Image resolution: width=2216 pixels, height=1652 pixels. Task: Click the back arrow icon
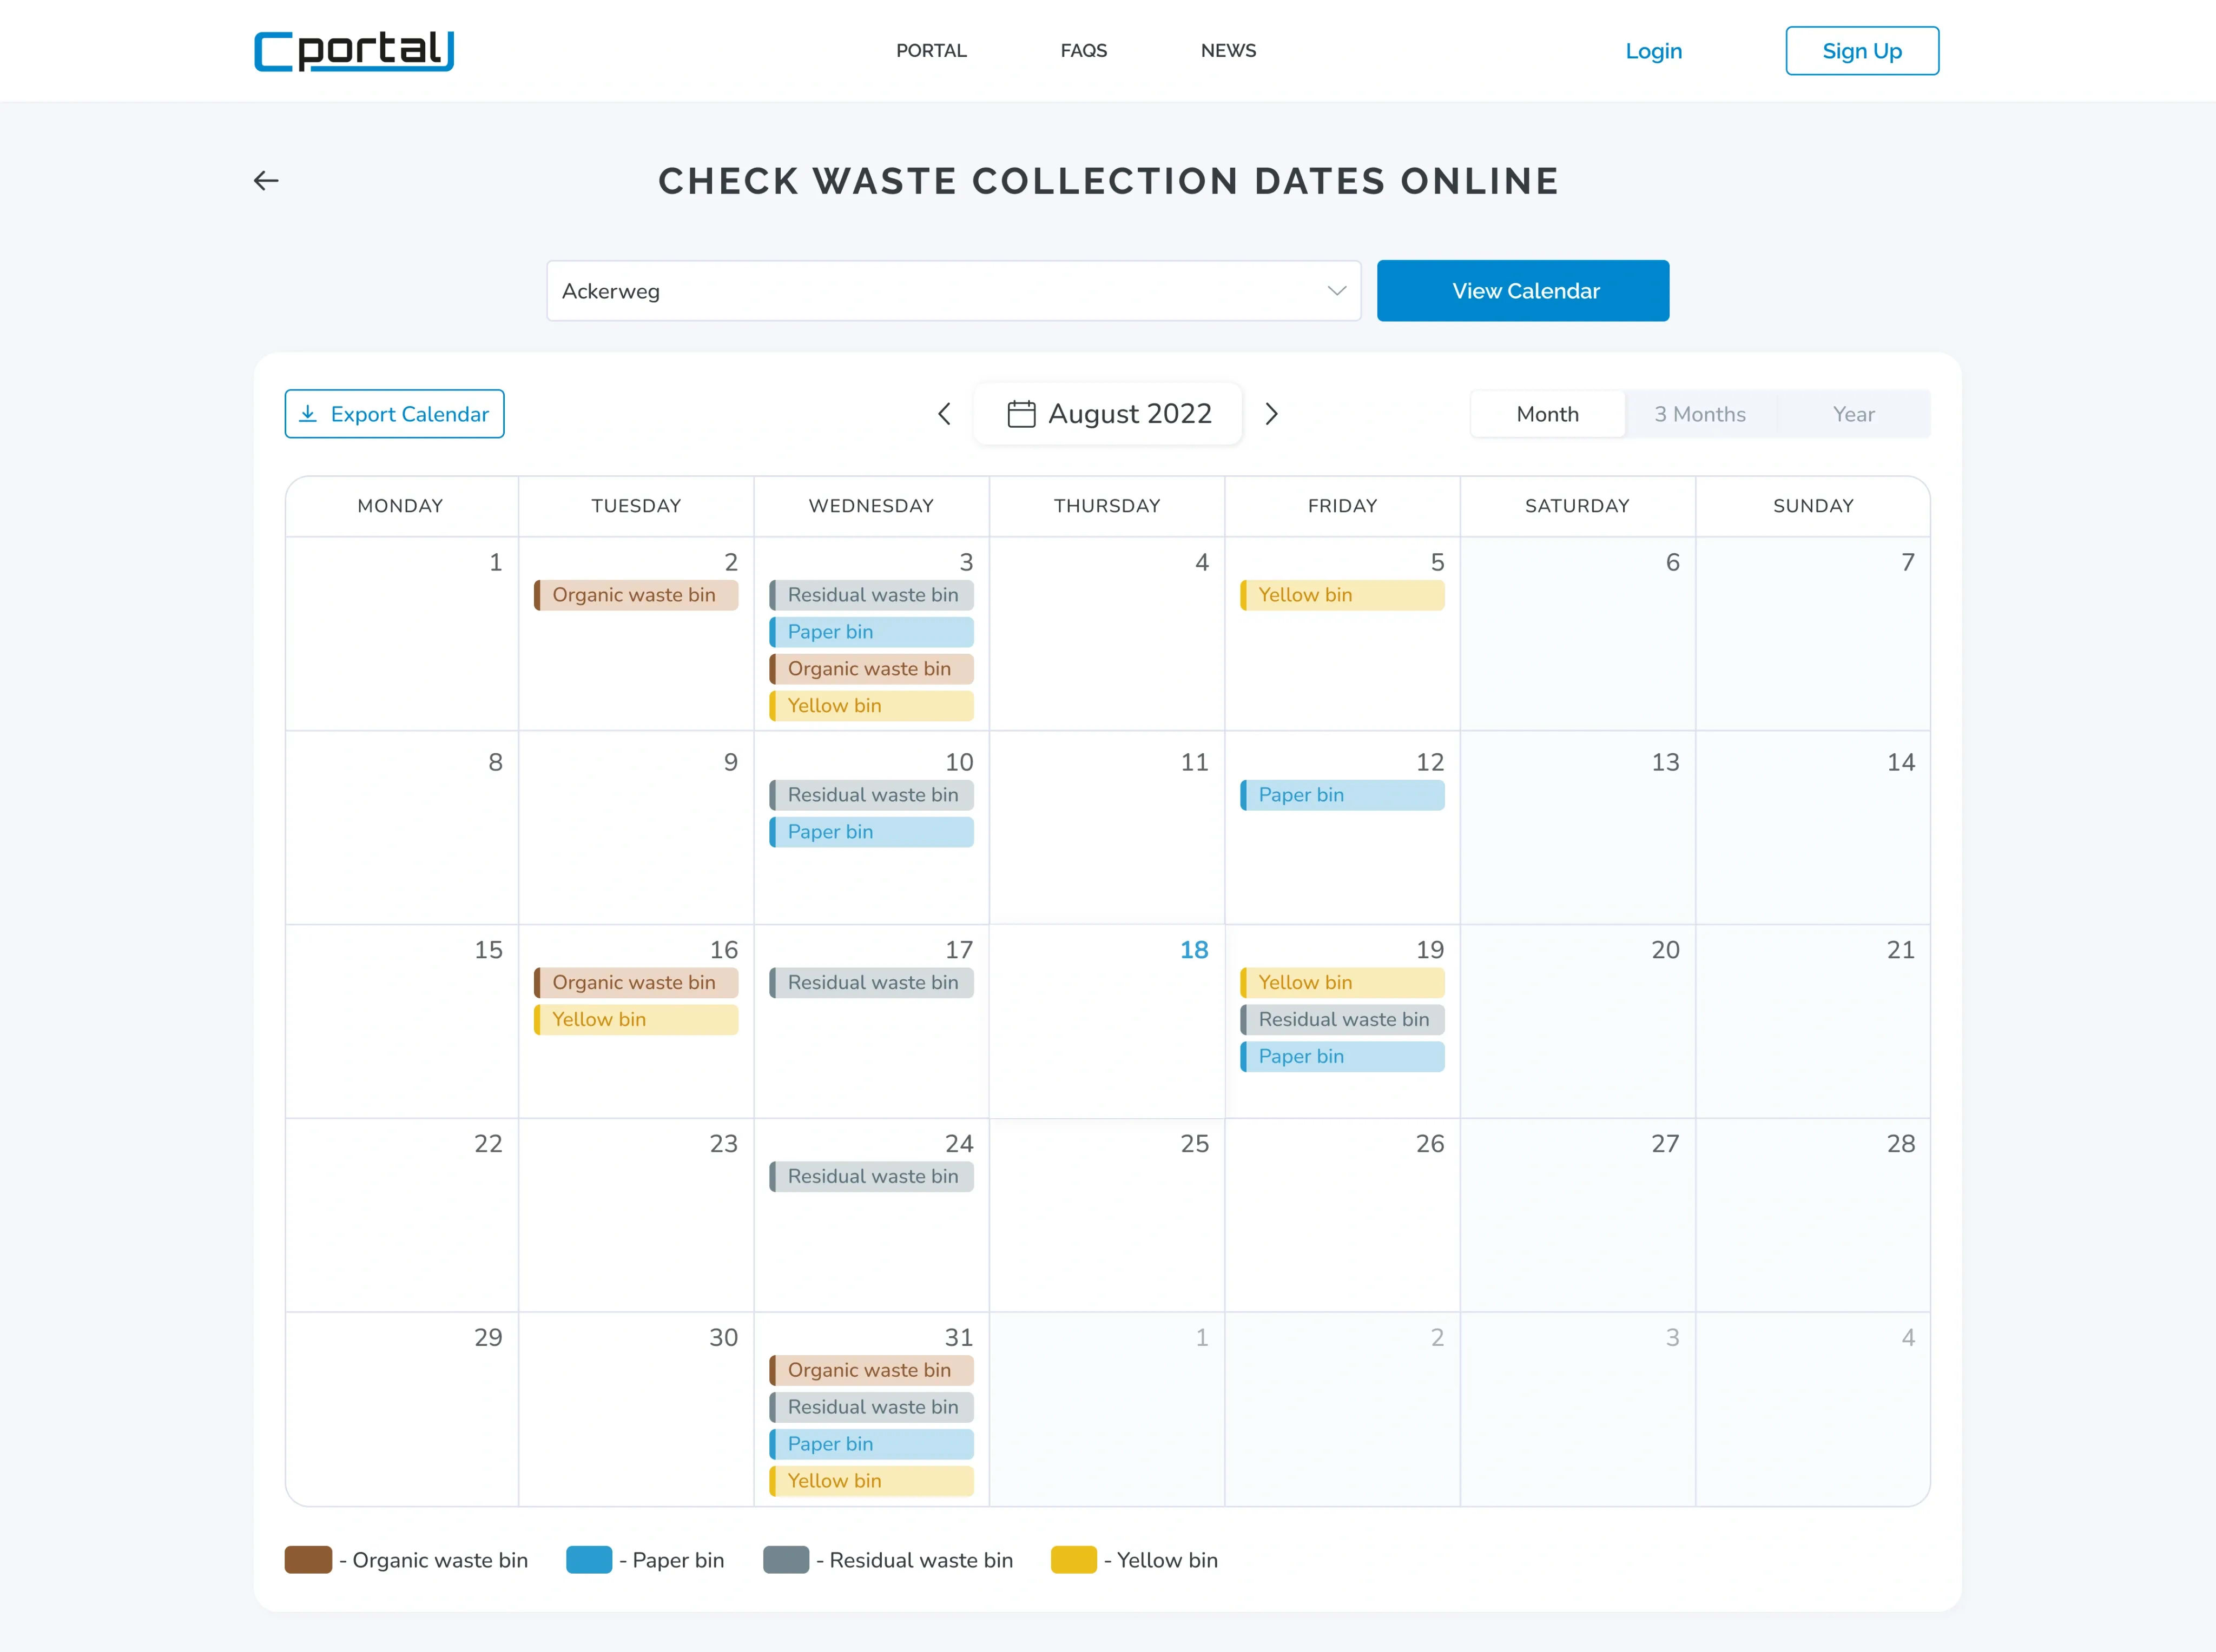pyautogui.click(x=266, y=181)
